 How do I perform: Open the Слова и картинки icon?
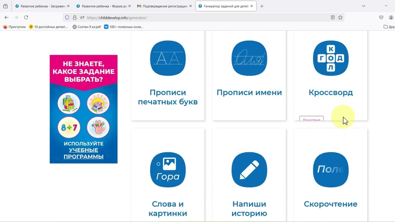pos(168,170)
